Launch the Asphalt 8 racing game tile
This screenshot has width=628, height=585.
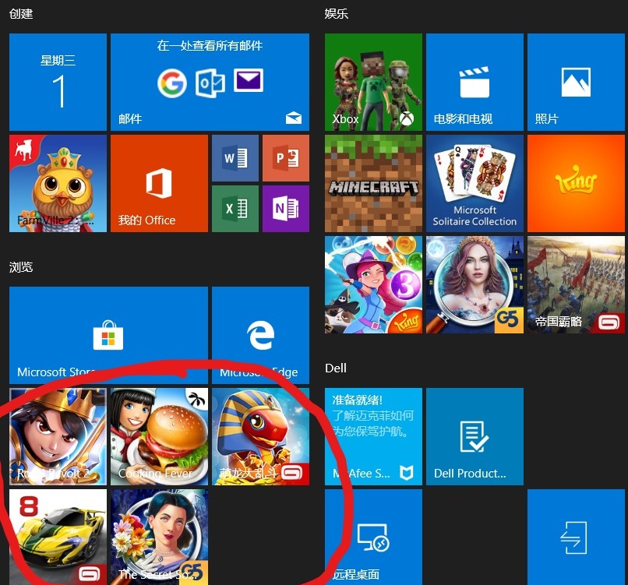[58, 537]
